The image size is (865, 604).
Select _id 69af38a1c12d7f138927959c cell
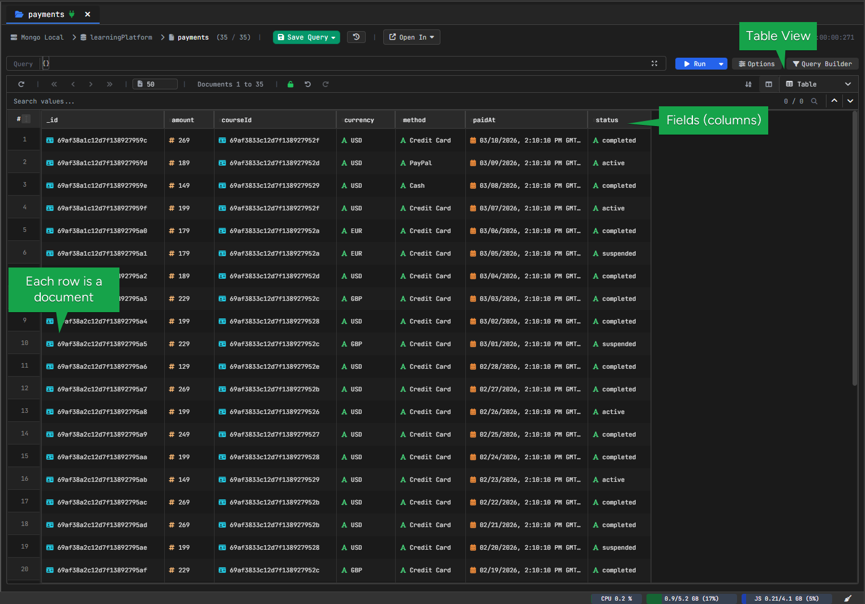click(102, 140)
